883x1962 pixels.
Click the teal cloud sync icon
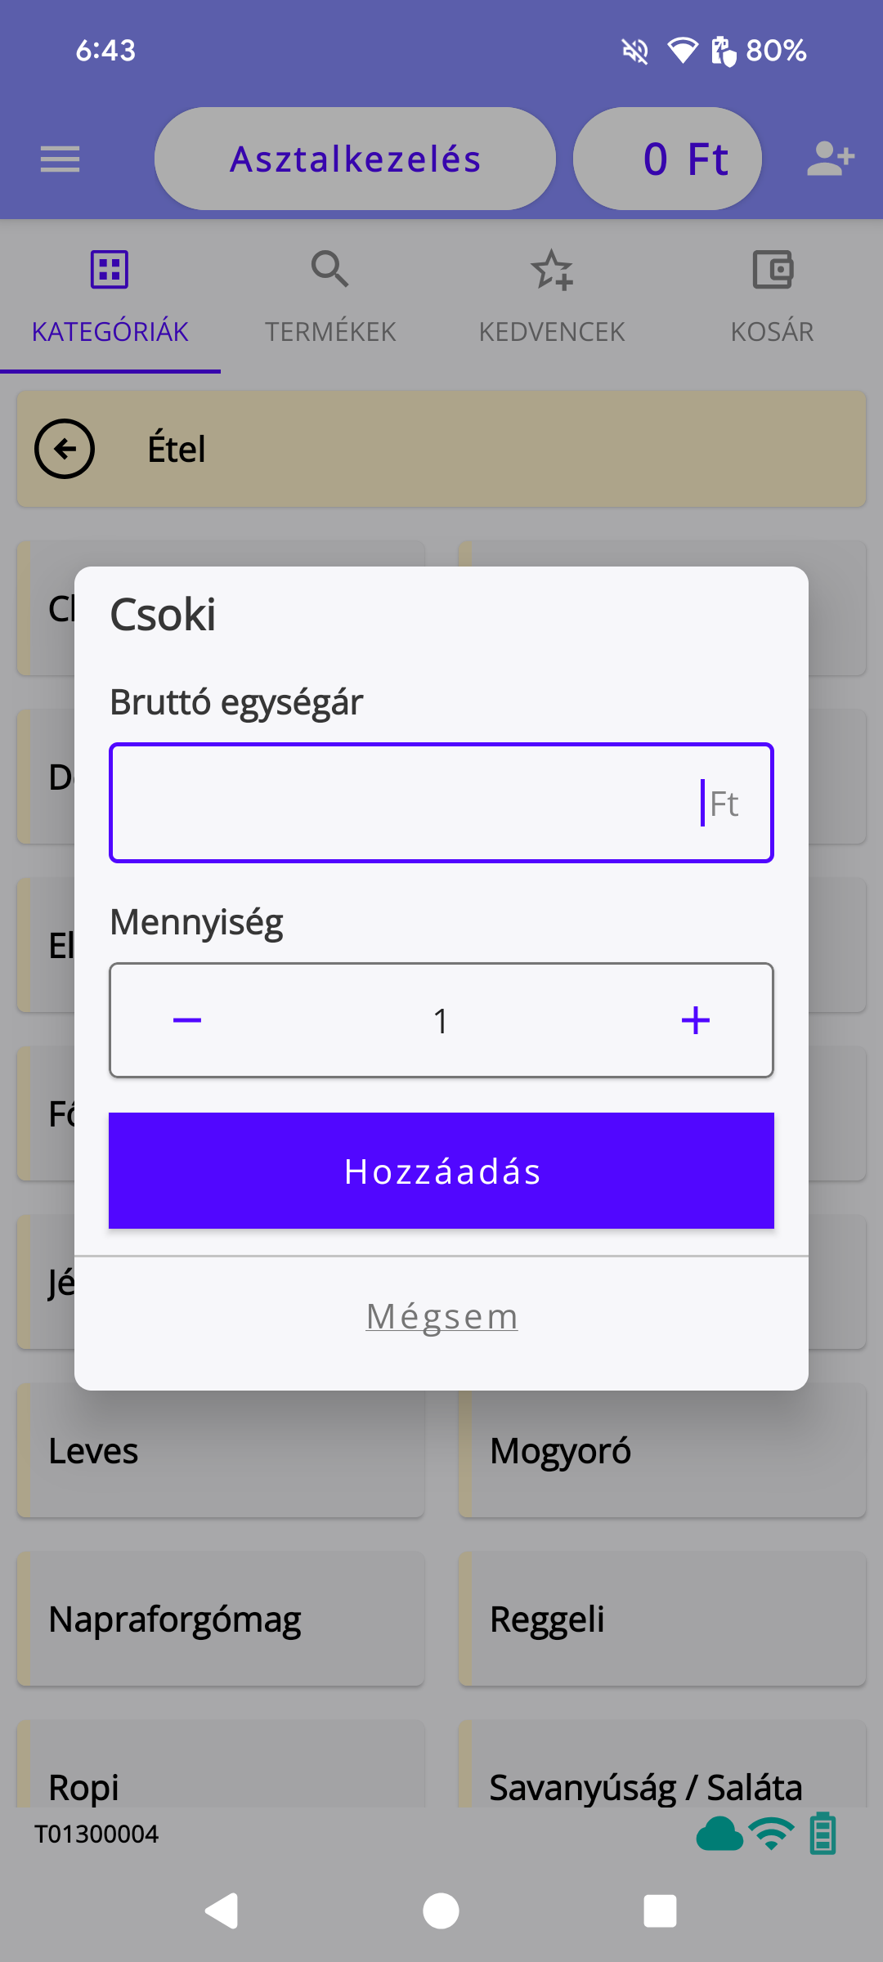click(x=719, y=1834)
